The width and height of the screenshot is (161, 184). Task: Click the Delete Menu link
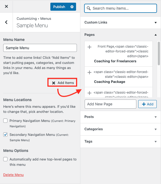(x=13, y=175)
